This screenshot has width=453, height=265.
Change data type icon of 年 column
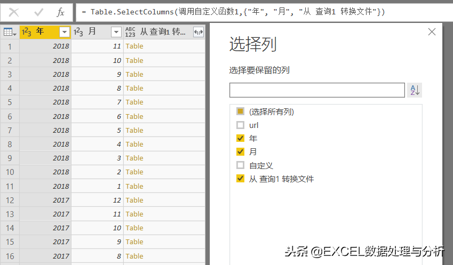click(27, 32)
